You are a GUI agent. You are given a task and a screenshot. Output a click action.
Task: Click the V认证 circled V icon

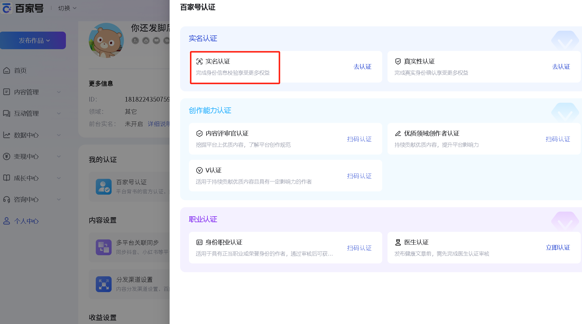tap(199, 170)
